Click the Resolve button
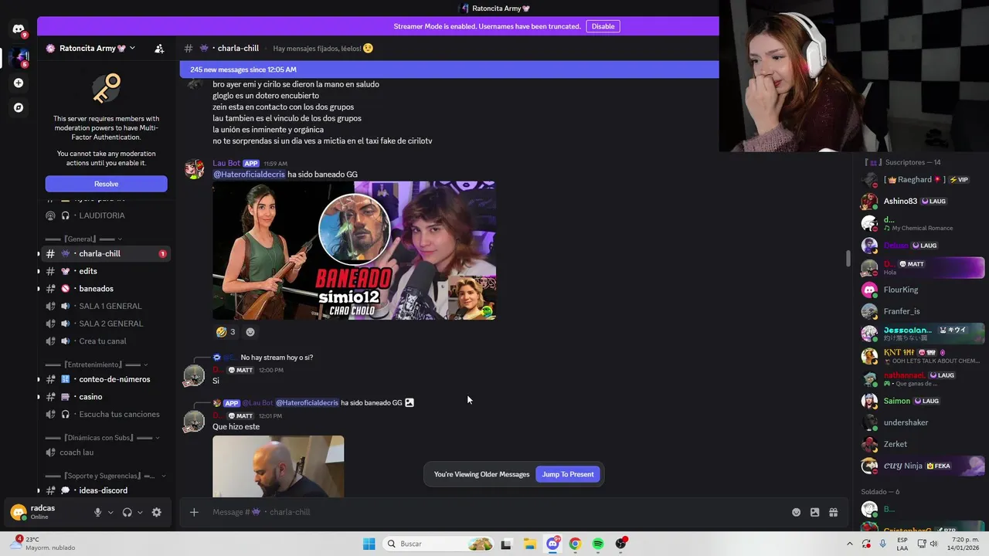This screenshot has height=556, width=989. [106, 184]
